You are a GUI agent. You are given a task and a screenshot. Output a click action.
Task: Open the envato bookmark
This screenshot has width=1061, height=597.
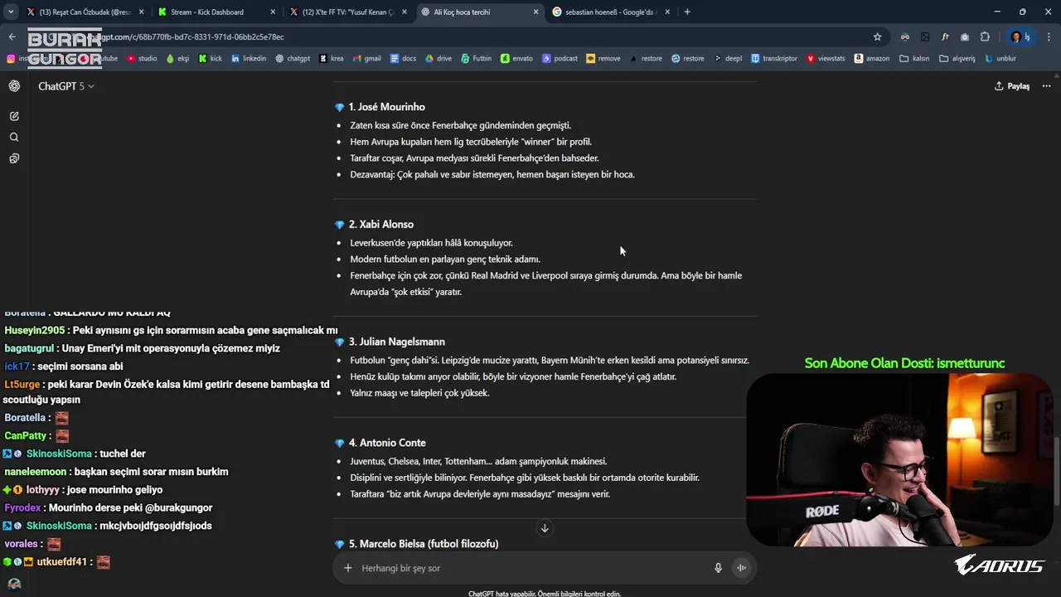pos(517,59)
